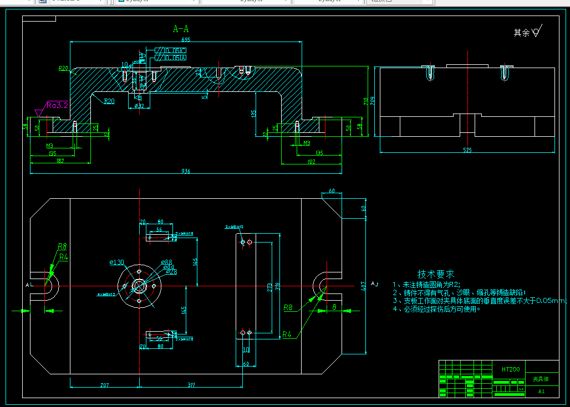Select the 0.05 C tolerance frame
The width and height of the screenshot is (570, 407).
click(170, 50)
